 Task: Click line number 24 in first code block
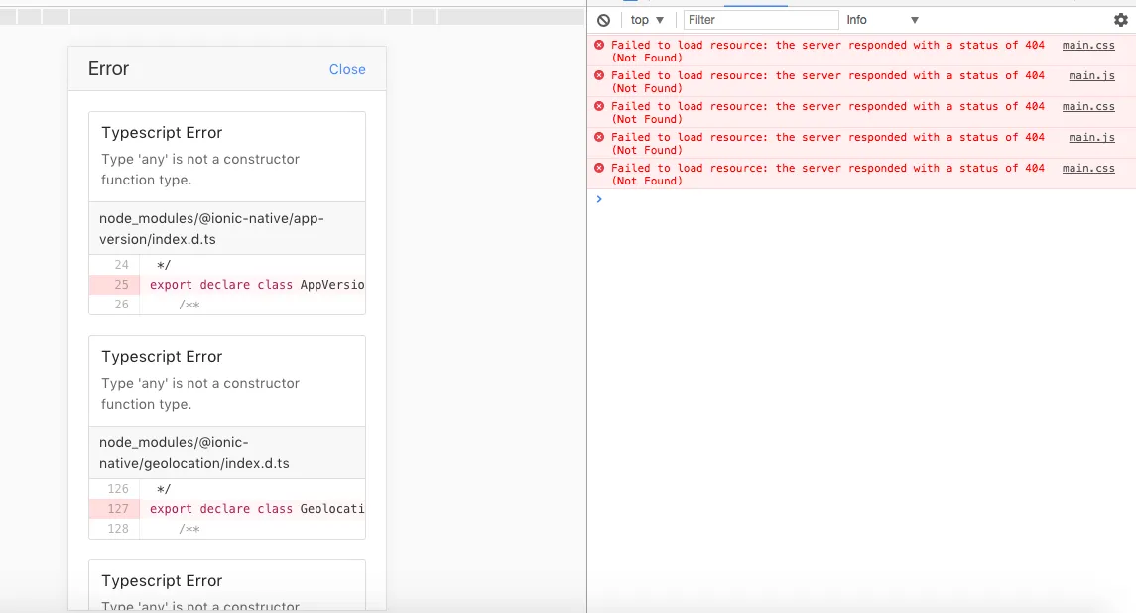121,265
